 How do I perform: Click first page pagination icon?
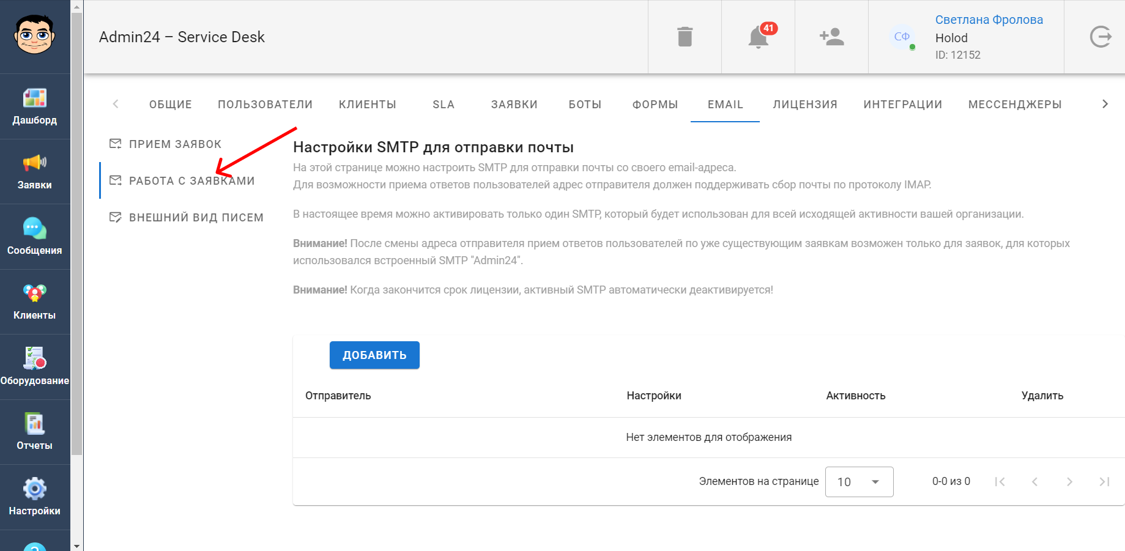pos(1000,482)
